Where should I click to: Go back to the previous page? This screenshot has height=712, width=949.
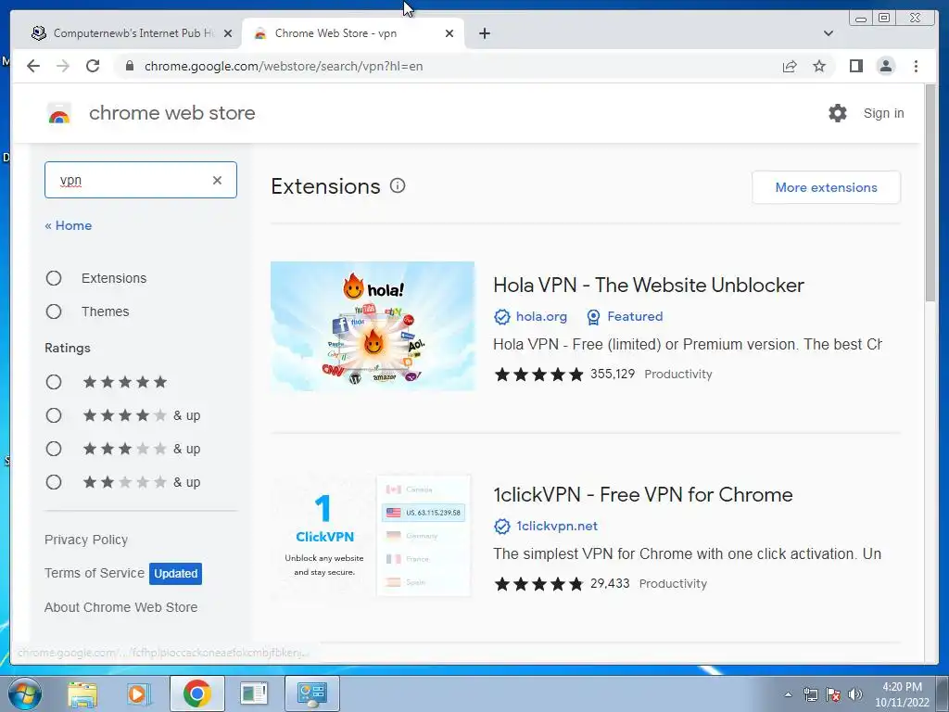coord(33,66)
